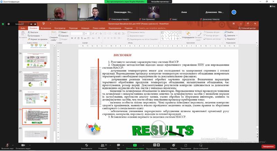277x151 pixels.
Task: Switch to the Рецензування ribbon tab
Action: tap(115, 28)
